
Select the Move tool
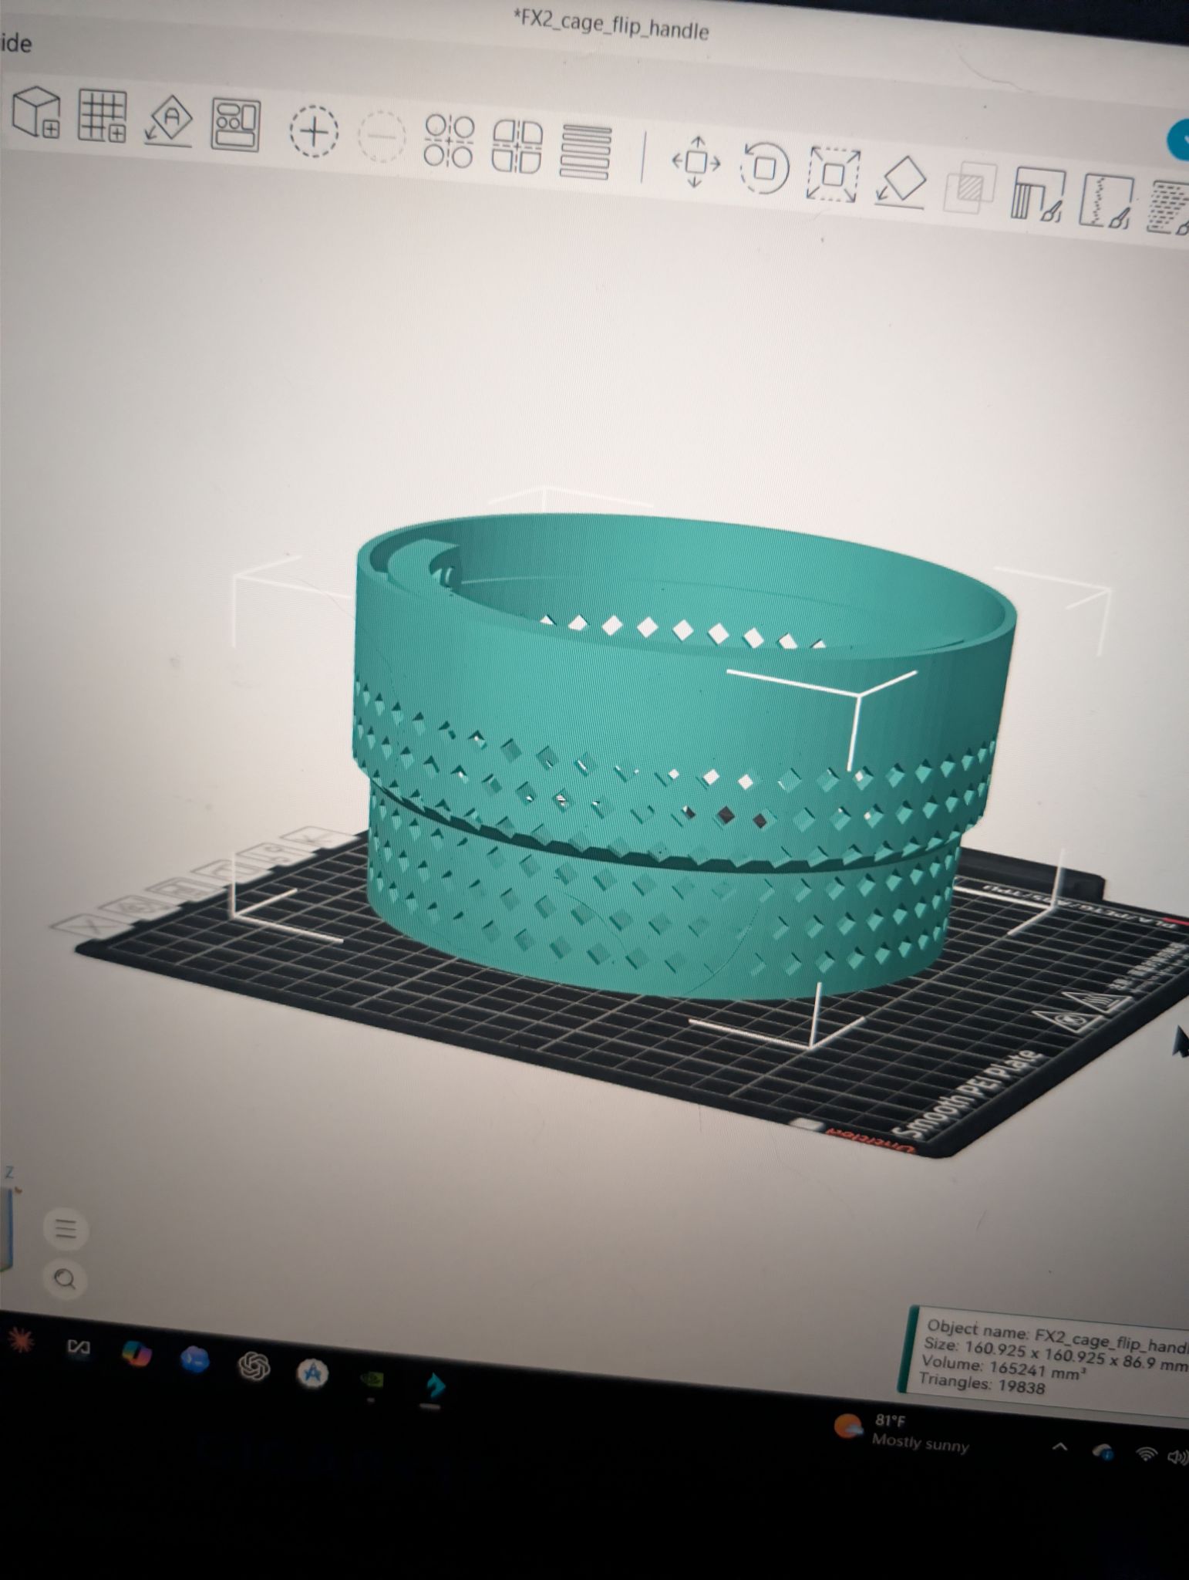coord(696,162)
